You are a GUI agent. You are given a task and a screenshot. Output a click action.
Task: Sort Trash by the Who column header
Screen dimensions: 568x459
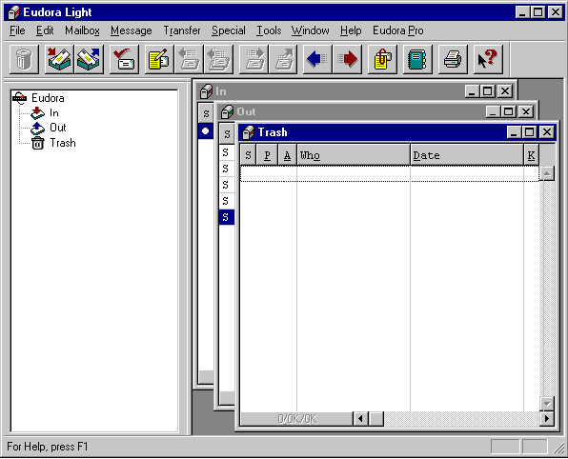(x=354, y=155)
